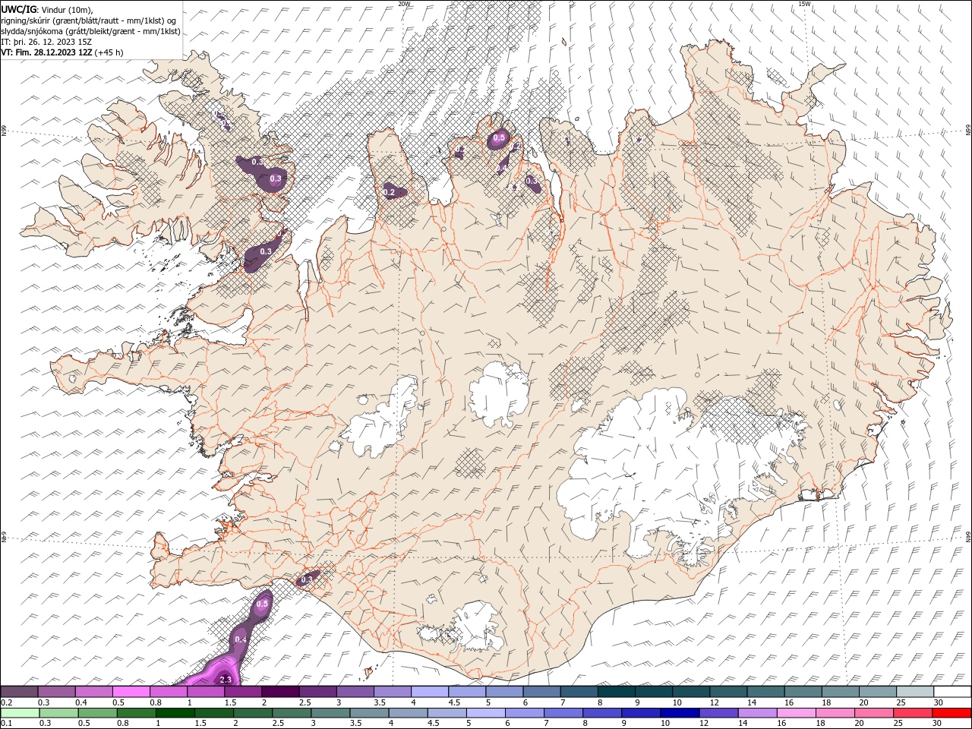972x729 pixels.
Task: Click the '2.3' precipitation value offshore southwest
Action: (225, 680)
